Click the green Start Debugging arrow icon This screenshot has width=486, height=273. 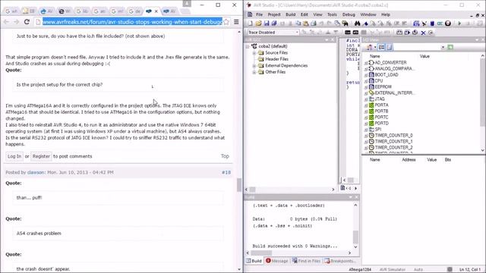point(459,24)
